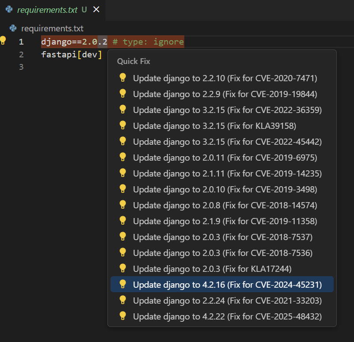This screenshot has height=342, width=354.
Task: Click the django==2.0.2 version text
Action: (74, 42)
